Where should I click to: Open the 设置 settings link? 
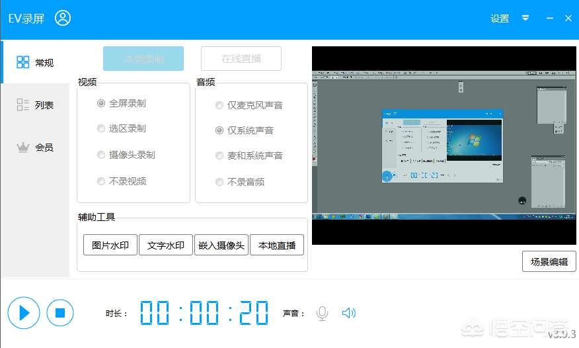[500, 18]
